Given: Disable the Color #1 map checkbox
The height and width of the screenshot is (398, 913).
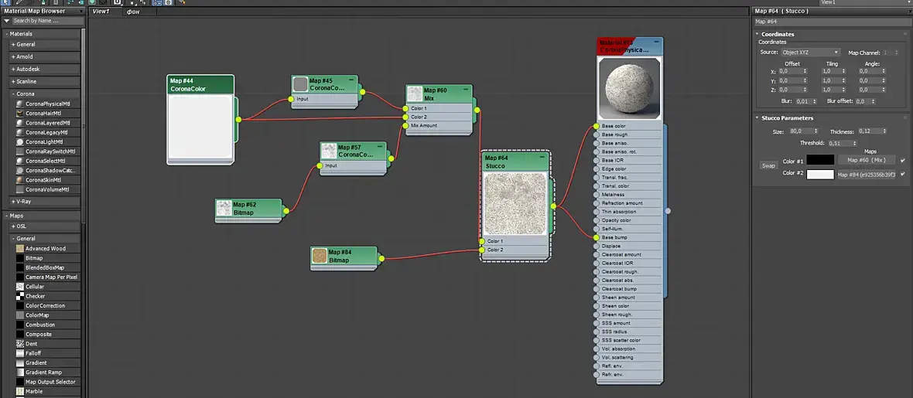Looking at the screenshot, I should point(903,161).
